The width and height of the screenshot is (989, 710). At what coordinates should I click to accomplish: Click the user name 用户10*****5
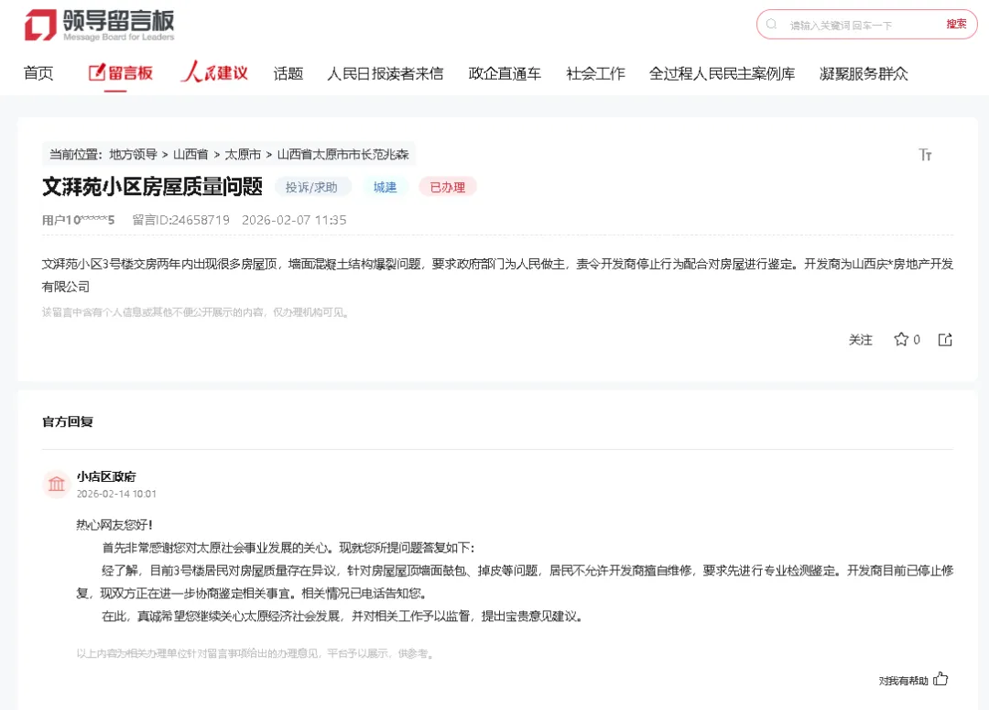78,220
